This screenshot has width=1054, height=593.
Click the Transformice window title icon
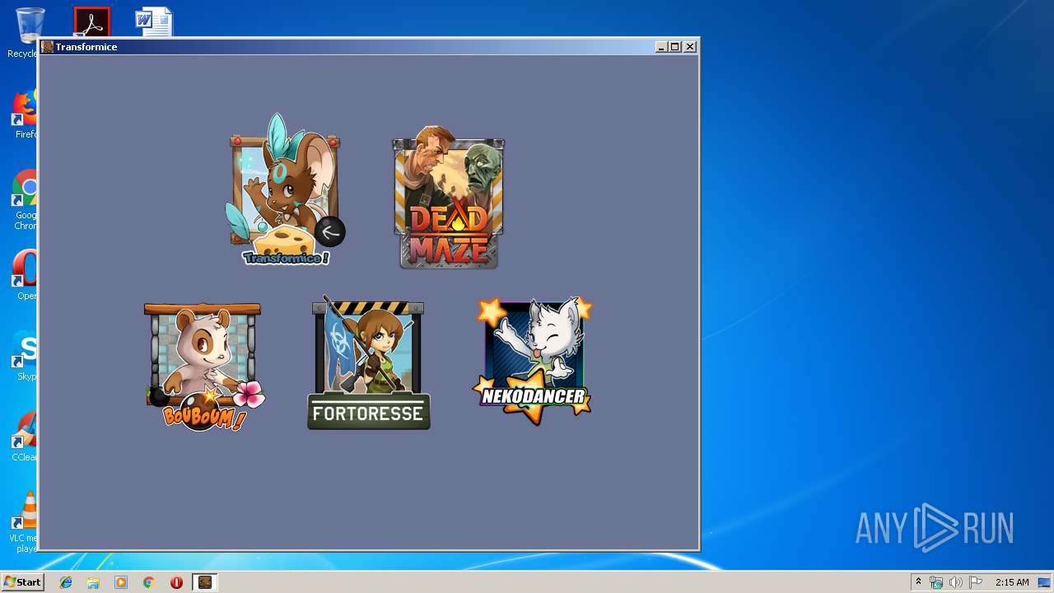click(48, 47)
